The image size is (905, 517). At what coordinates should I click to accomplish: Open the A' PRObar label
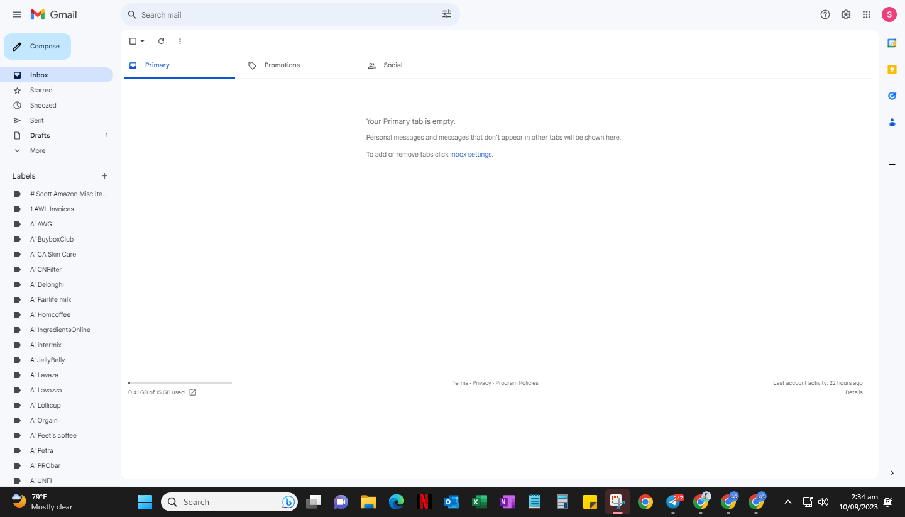tap(57, 465)
